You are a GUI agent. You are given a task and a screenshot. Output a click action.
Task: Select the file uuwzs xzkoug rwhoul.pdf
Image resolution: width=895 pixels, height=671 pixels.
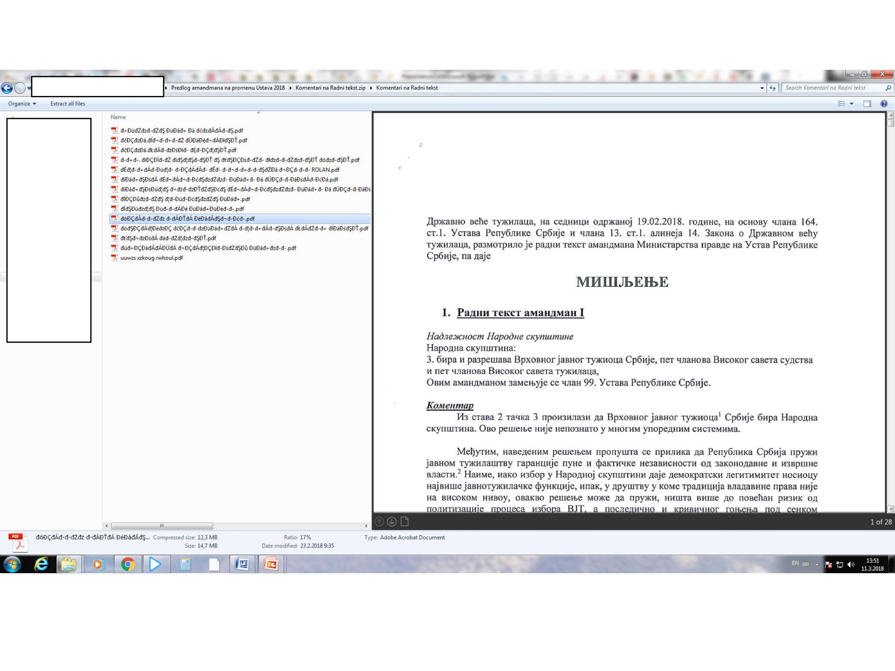pos(151,258)
